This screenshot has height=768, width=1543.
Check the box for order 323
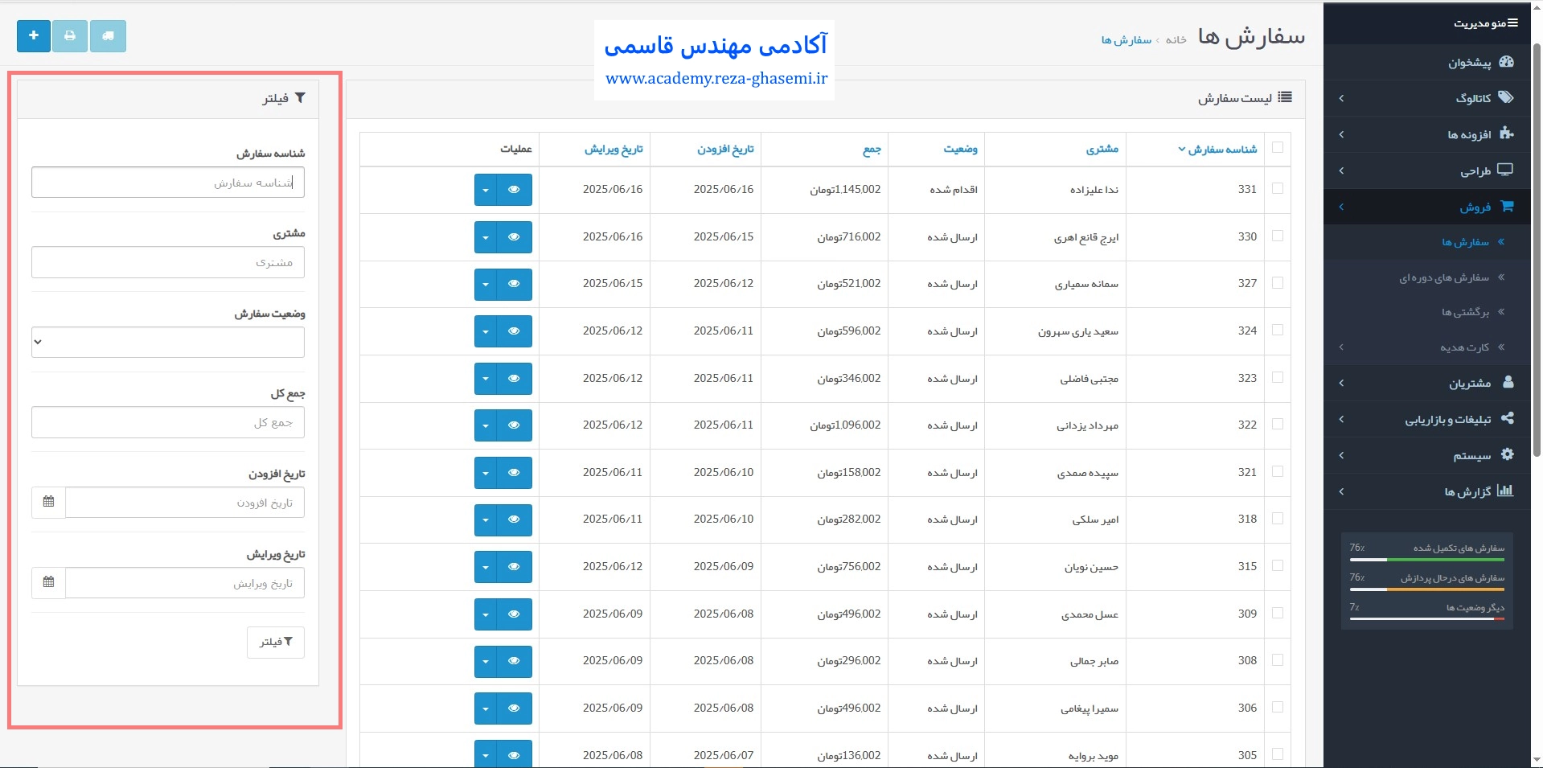(x=1278, y=377)
